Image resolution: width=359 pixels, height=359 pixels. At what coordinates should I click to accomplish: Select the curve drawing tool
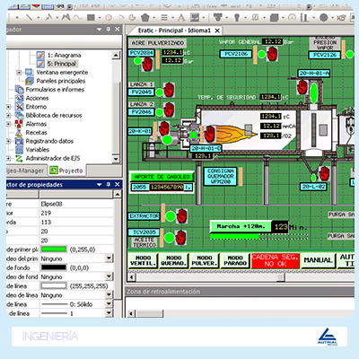click(x=78, y=17)
